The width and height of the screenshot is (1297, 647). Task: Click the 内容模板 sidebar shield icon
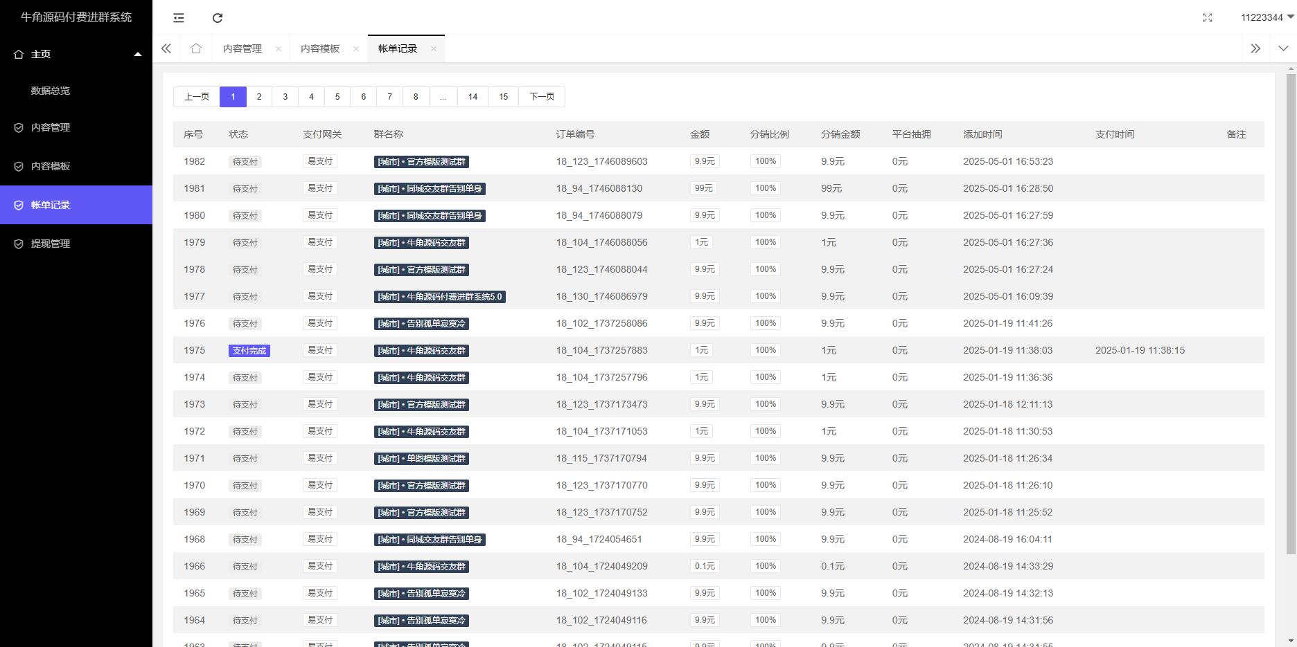19,166
